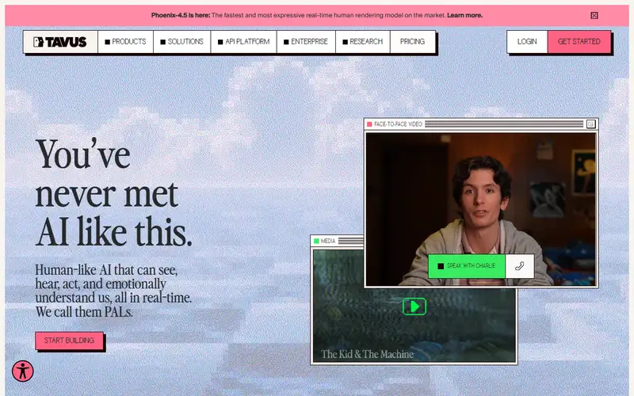
Task: Open the API Platform dropdown
Action: pyautogui.click(x=243, y=42)
